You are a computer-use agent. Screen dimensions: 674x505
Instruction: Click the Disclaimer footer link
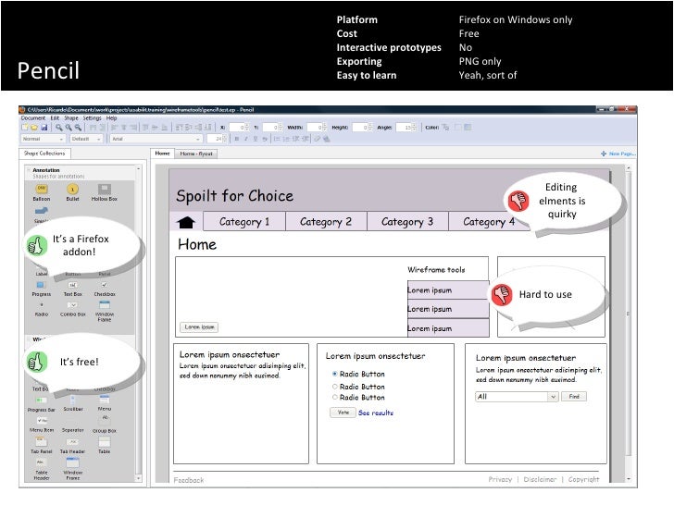[x=540, y=479]
